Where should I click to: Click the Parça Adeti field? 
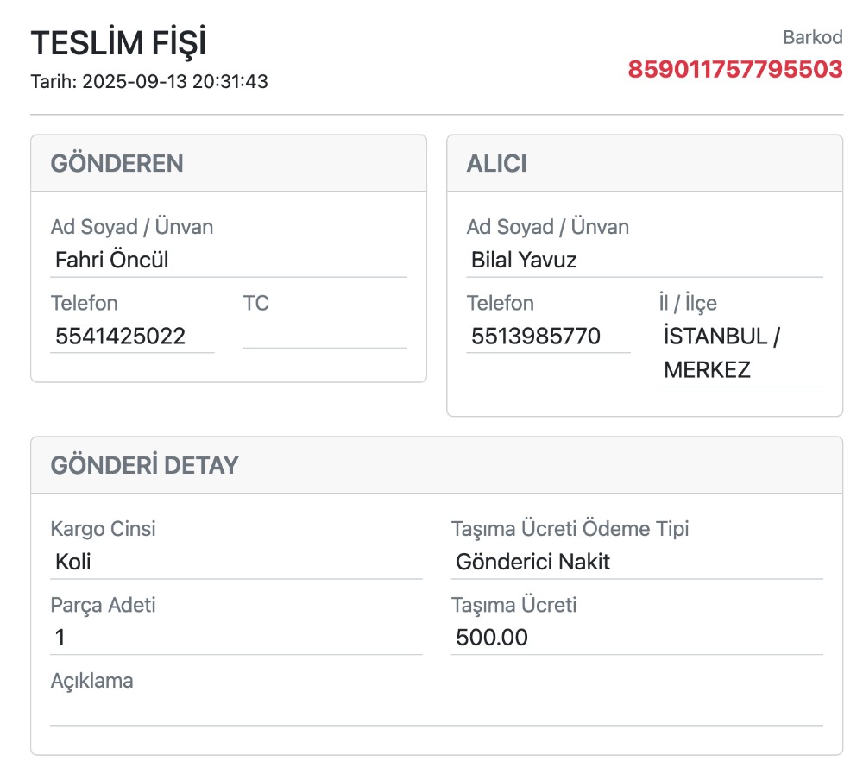[x=236, y=638]
